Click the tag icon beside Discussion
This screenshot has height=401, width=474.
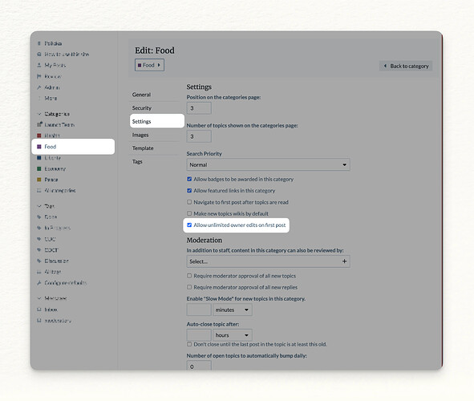click(39, 261)
